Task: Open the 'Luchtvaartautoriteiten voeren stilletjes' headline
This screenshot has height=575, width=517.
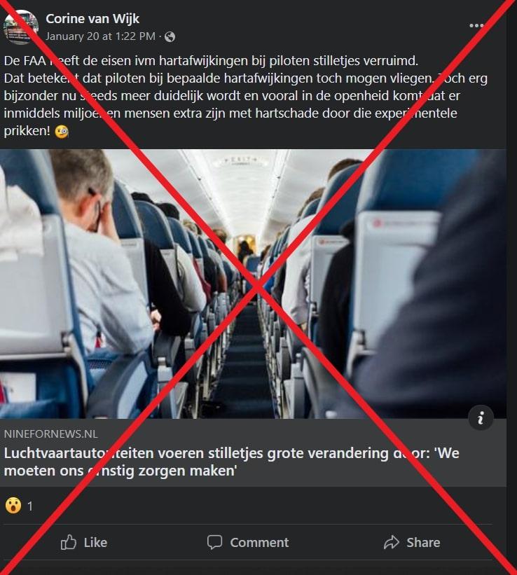Action: 232,462
